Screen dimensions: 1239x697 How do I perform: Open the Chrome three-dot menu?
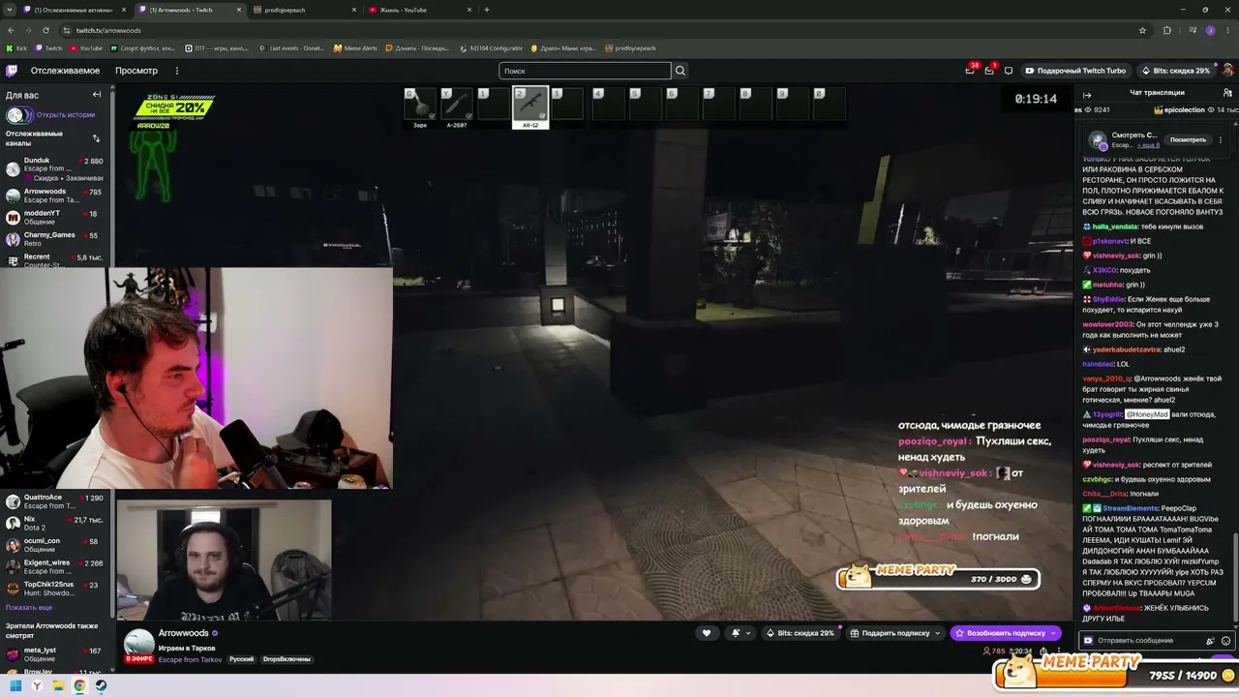[1227, 30]
